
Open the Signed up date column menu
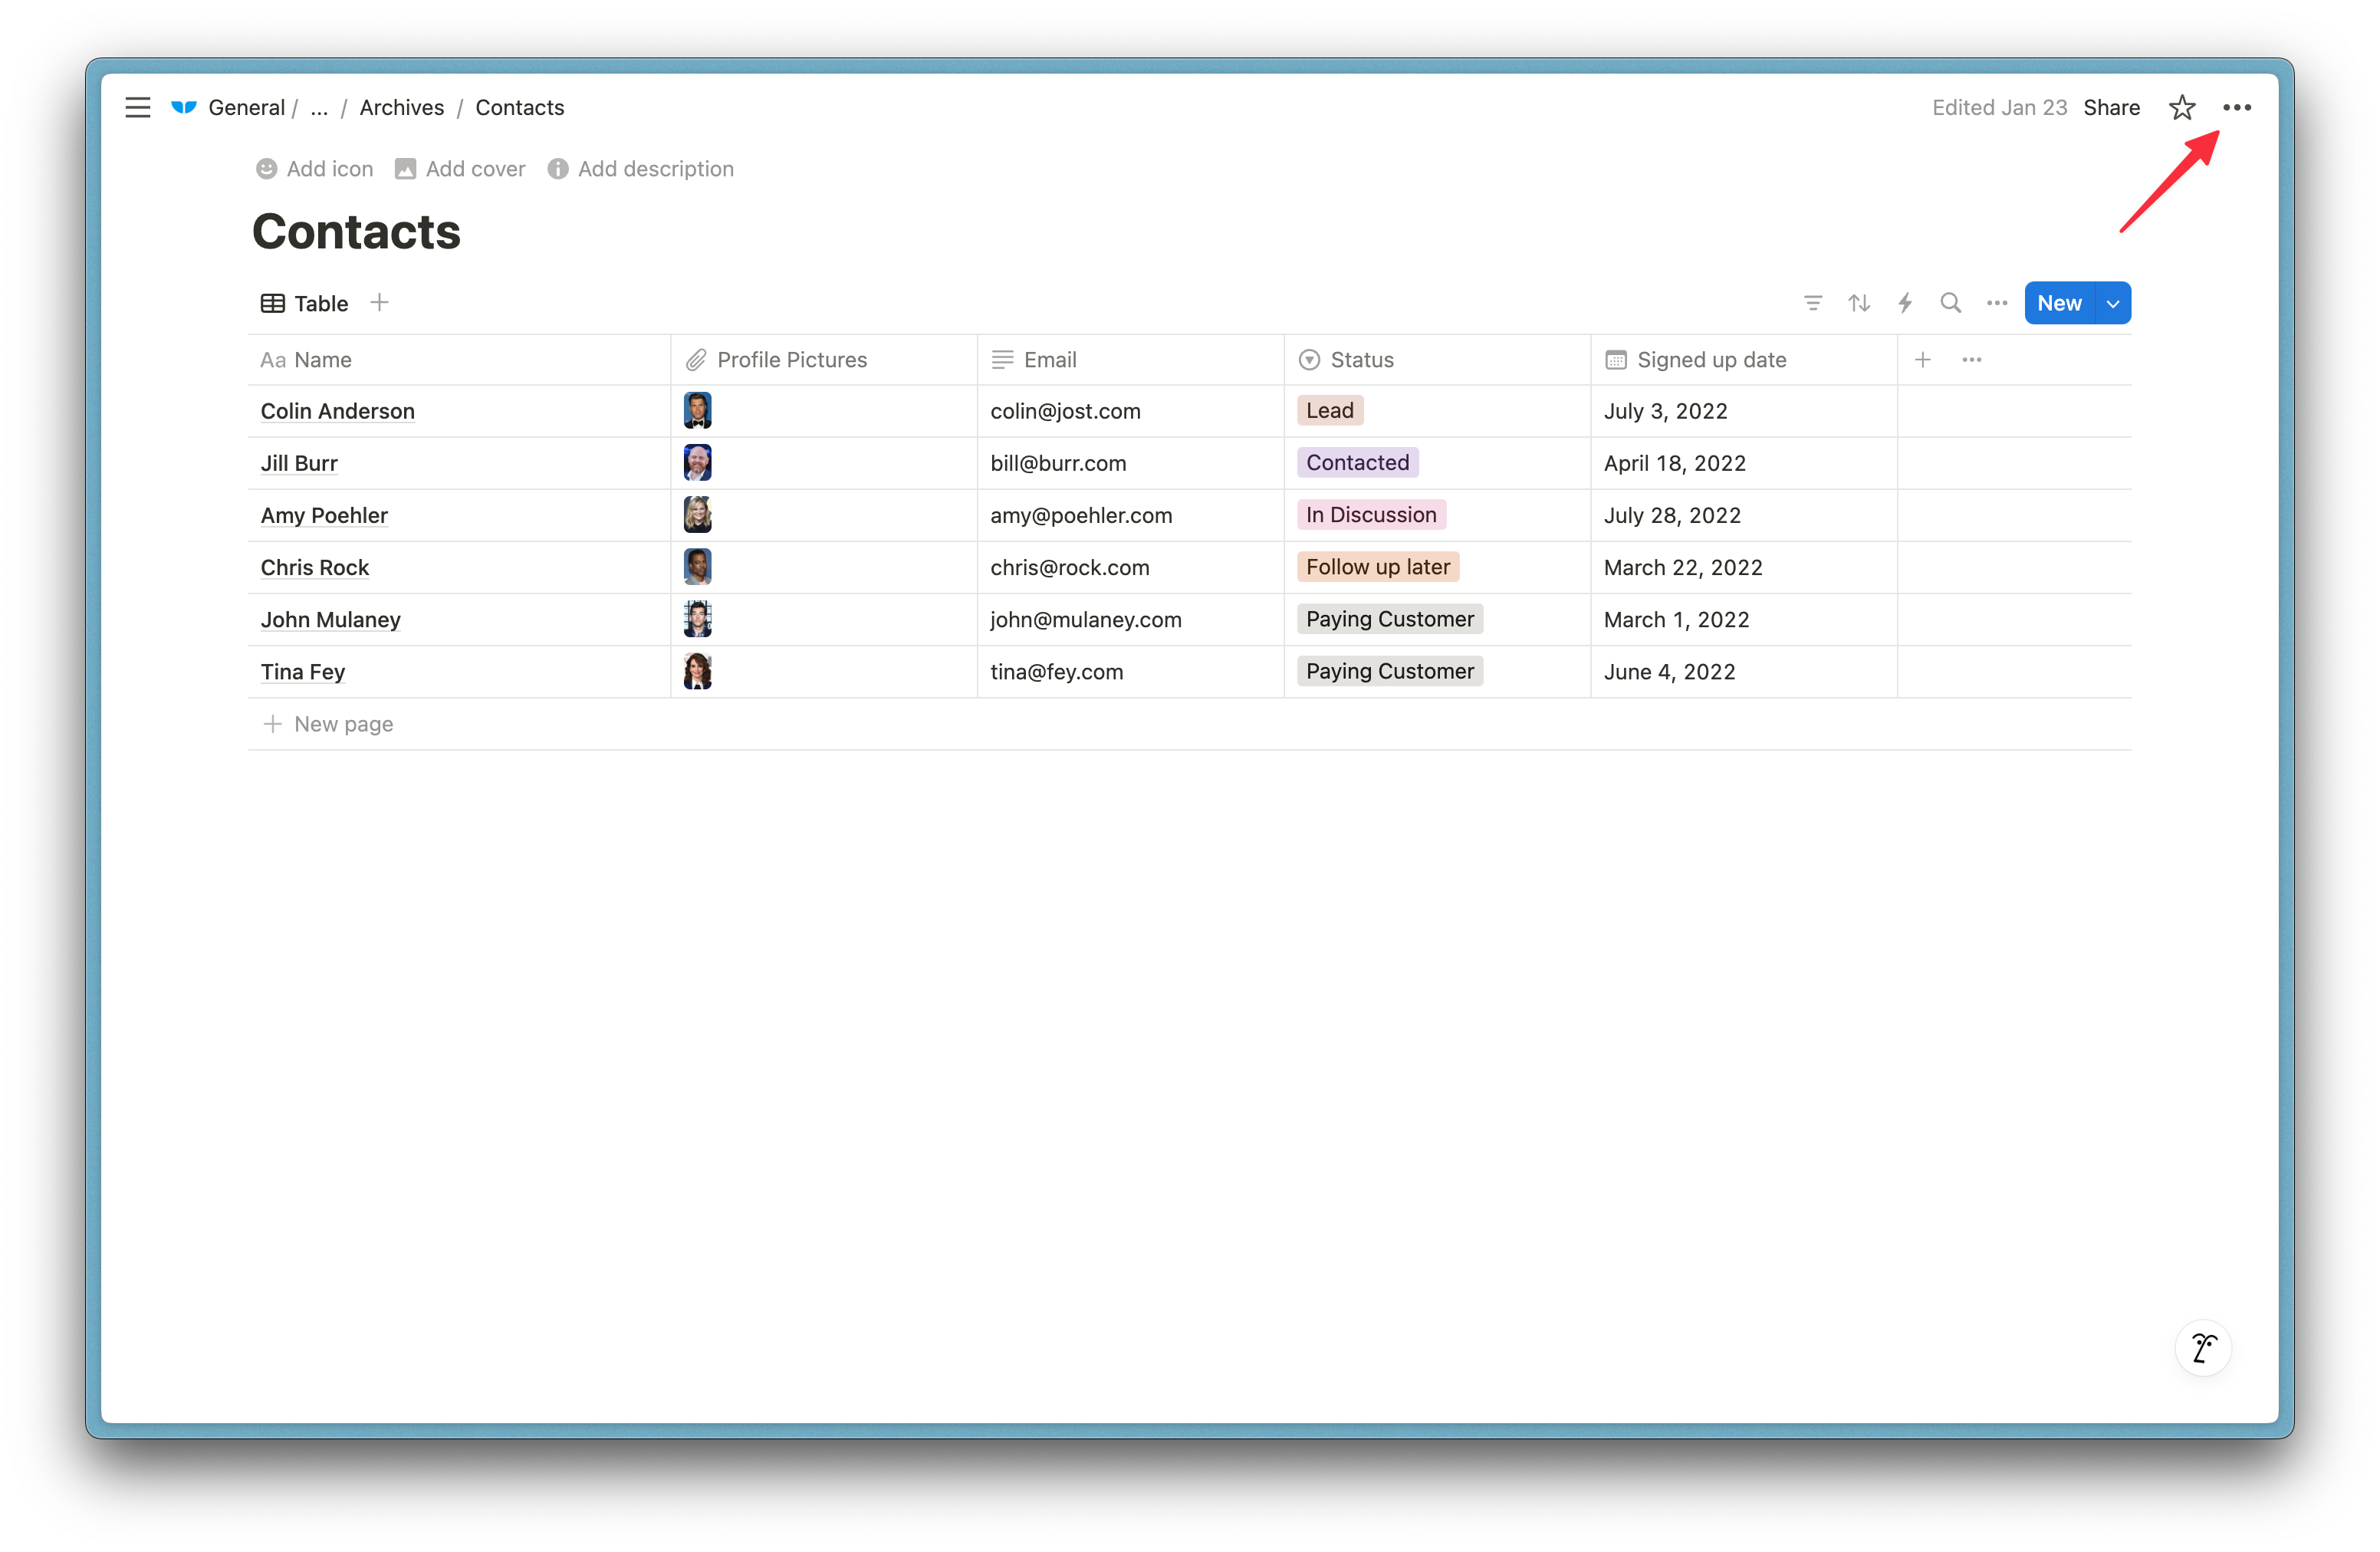[x=1744, y=360]
